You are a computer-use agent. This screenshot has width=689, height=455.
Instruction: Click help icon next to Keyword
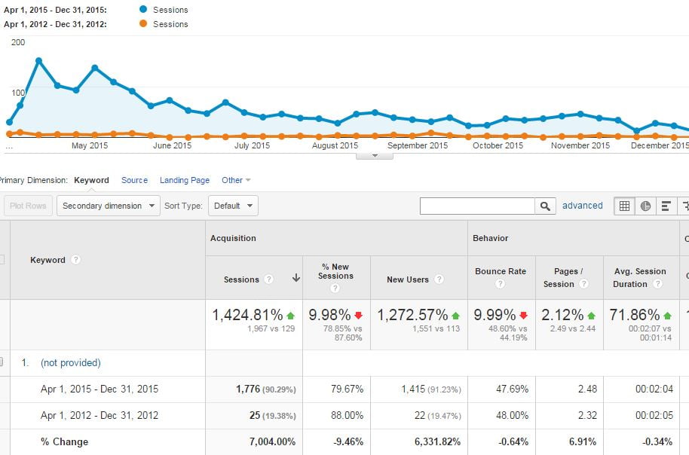(75, 260)
